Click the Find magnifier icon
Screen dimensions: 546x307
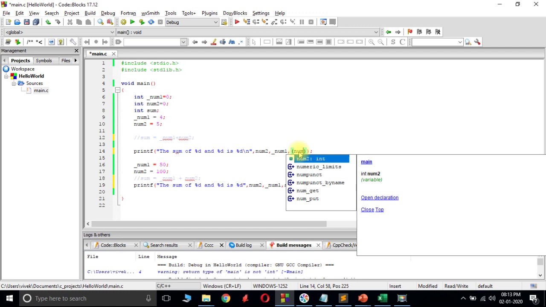point(101,22)
